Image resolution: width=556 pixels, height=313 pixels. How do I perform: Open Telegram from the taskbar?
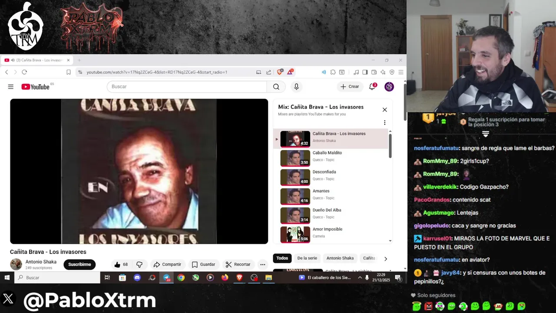pyautogui.click(x=166, y=277)
